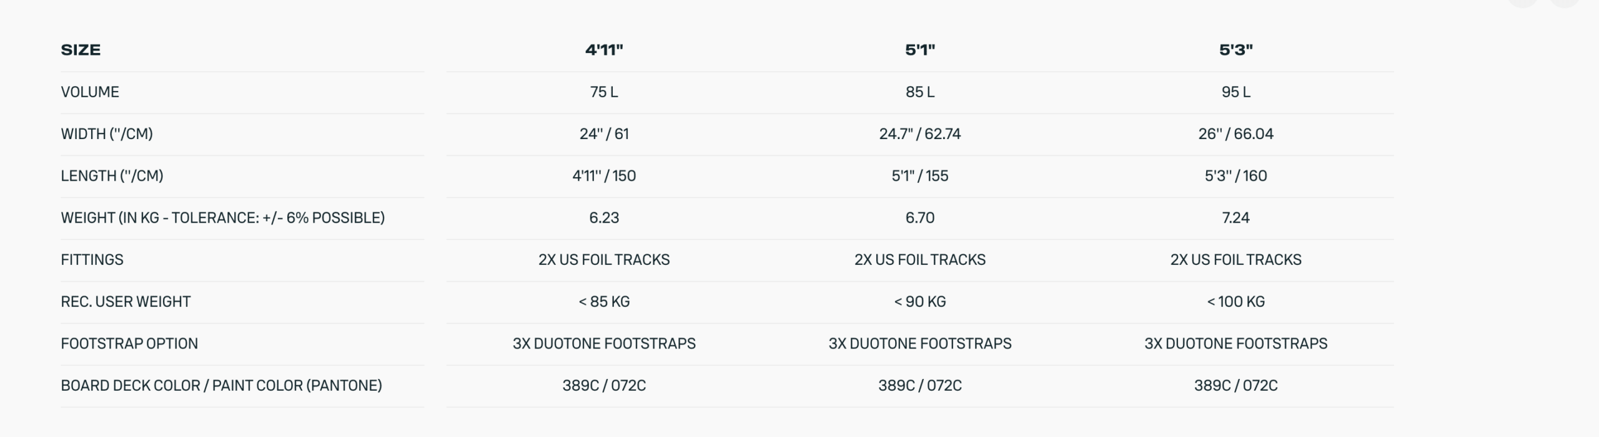This screenshot has height=437, width=1599.
Task: Select the 5'3" size column header
Action: click(1235, 50)
